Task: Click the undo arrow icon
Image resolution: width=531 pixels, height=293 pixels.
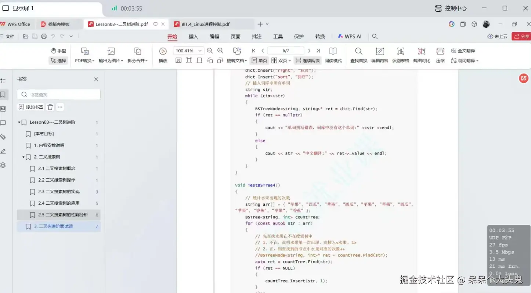Action: pyautogui.click(x=53, y=37)
